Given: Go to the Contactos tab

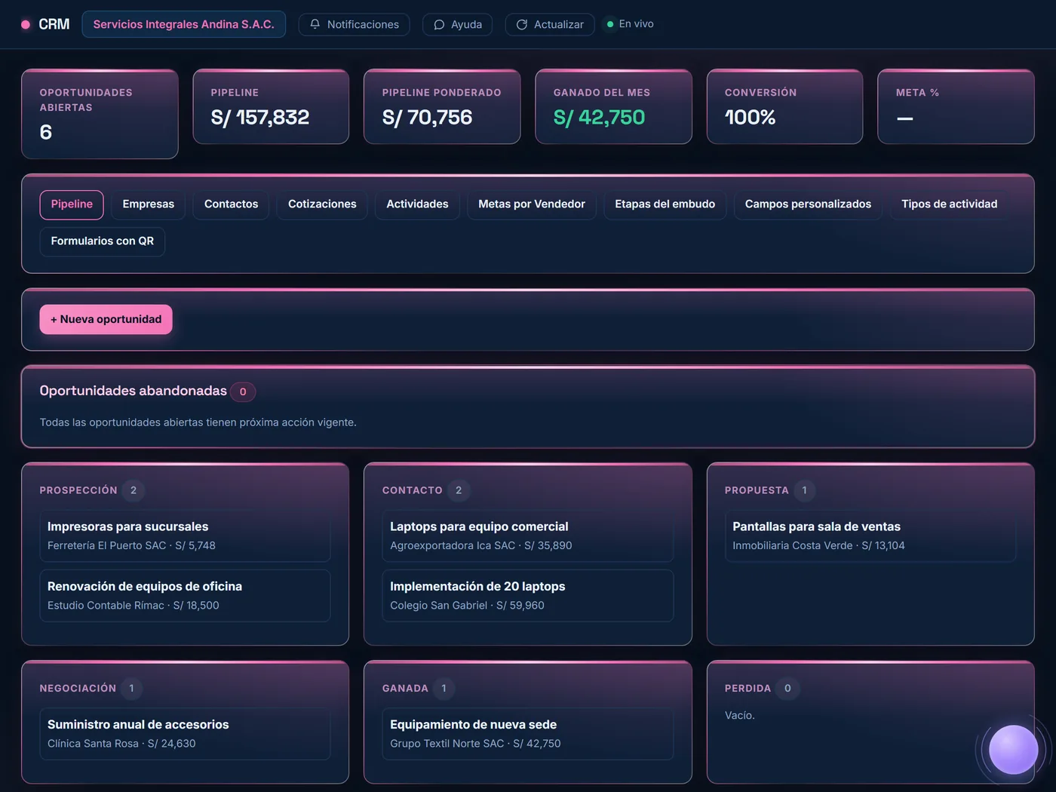Looking at the screenshot, I should [x=231, y=204].
